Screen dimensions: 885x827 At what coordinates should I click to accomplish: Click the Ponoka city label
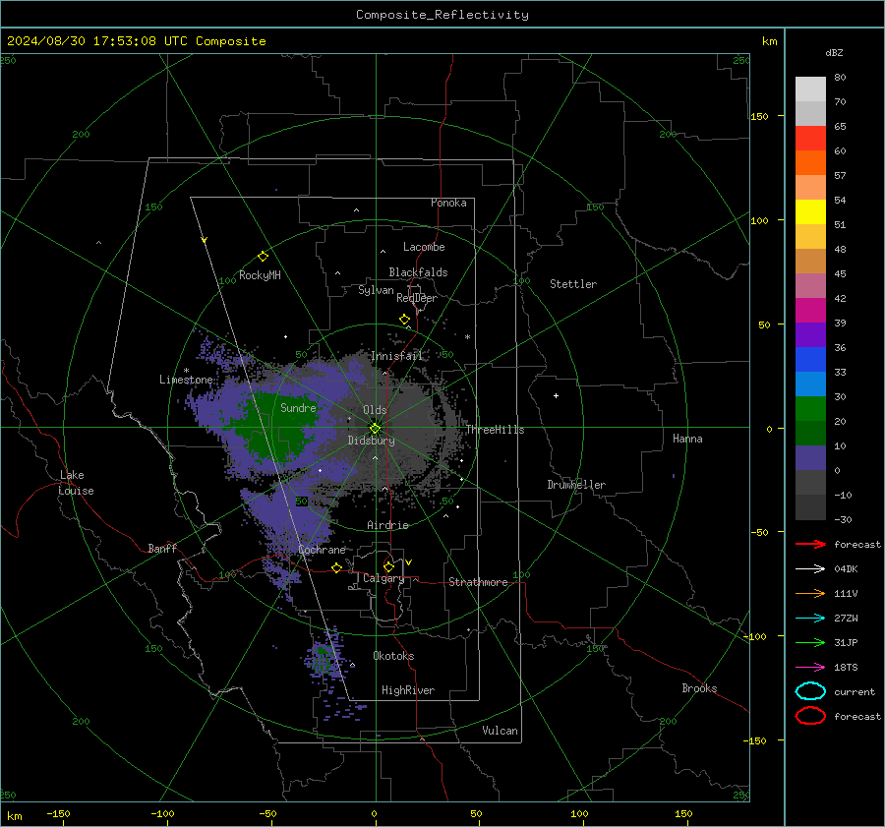tap(448, 203)
